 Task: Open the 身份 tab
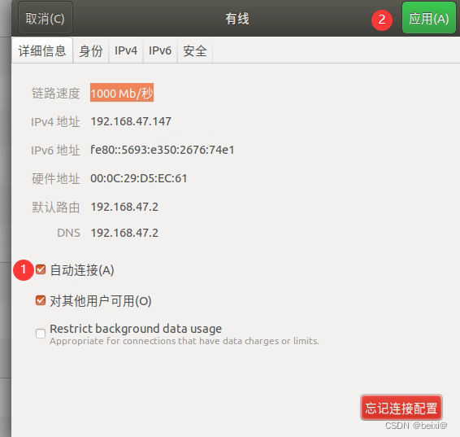[91, 50]
